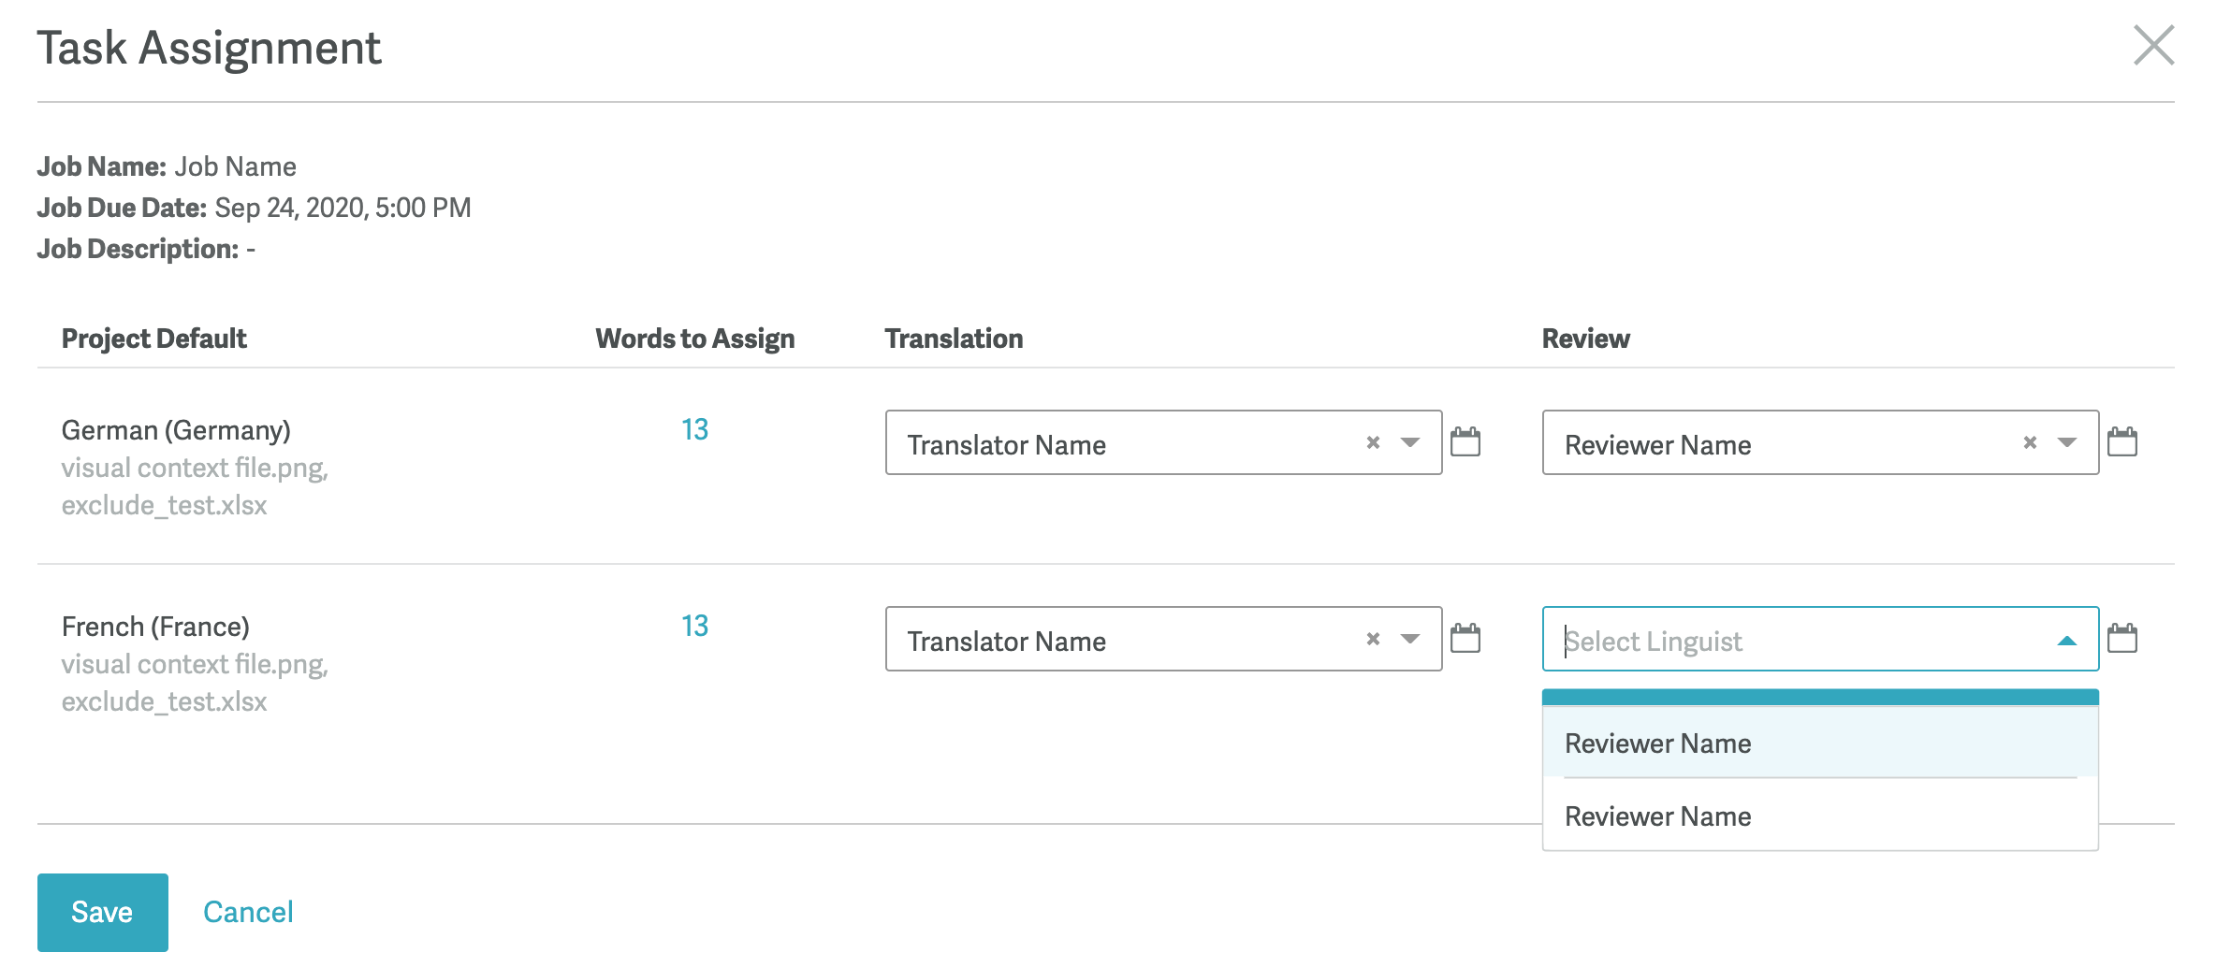Click the Translation column header
Screen dimensions: 2216x967
pos(954,339)
